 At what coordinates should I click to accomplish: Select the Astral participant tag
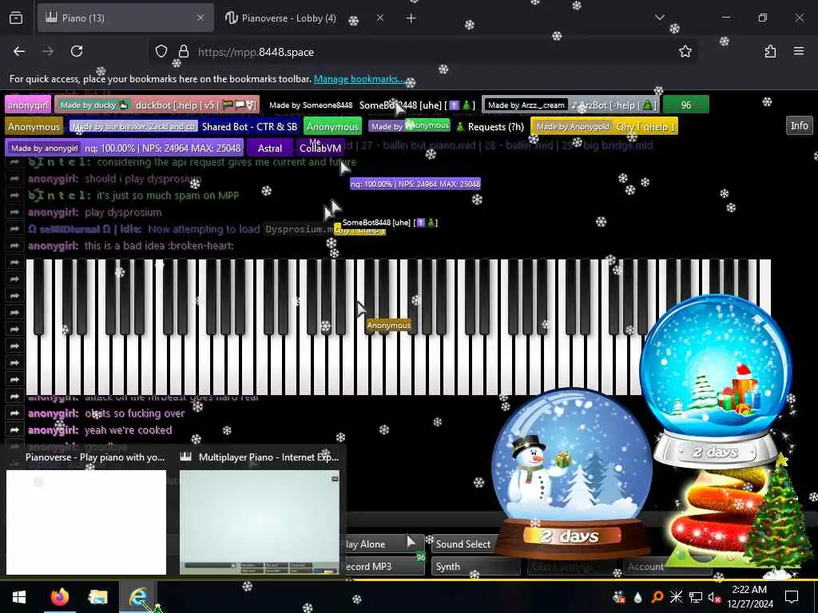270,148
